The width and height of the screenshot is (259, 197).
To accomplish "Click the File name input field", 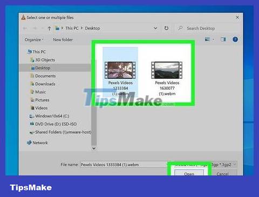I will [124, 165].
